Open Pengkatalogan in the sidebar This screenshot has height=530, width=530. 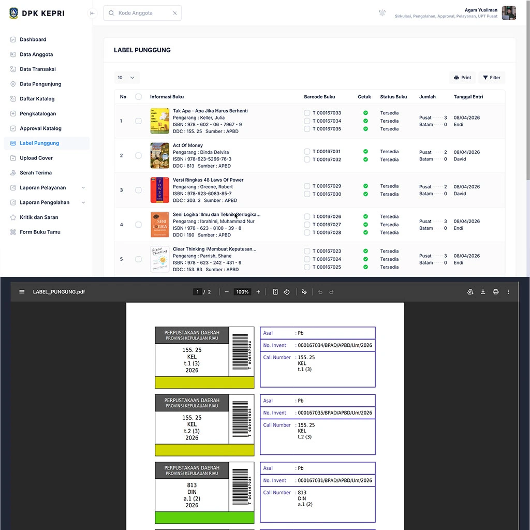point(38,114)
